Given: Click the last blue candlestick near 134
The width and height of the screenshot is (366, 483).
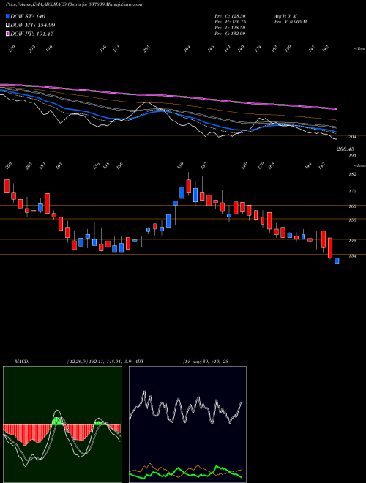Looking at the screenshot, I should click(x=337, y=261).
